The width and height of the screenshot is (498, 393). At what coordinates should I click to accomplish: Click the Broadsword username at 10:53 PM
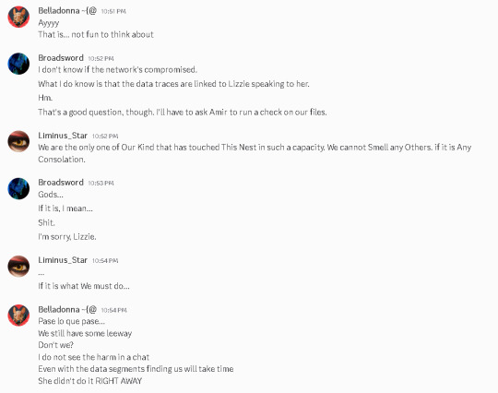coord(61,183)
